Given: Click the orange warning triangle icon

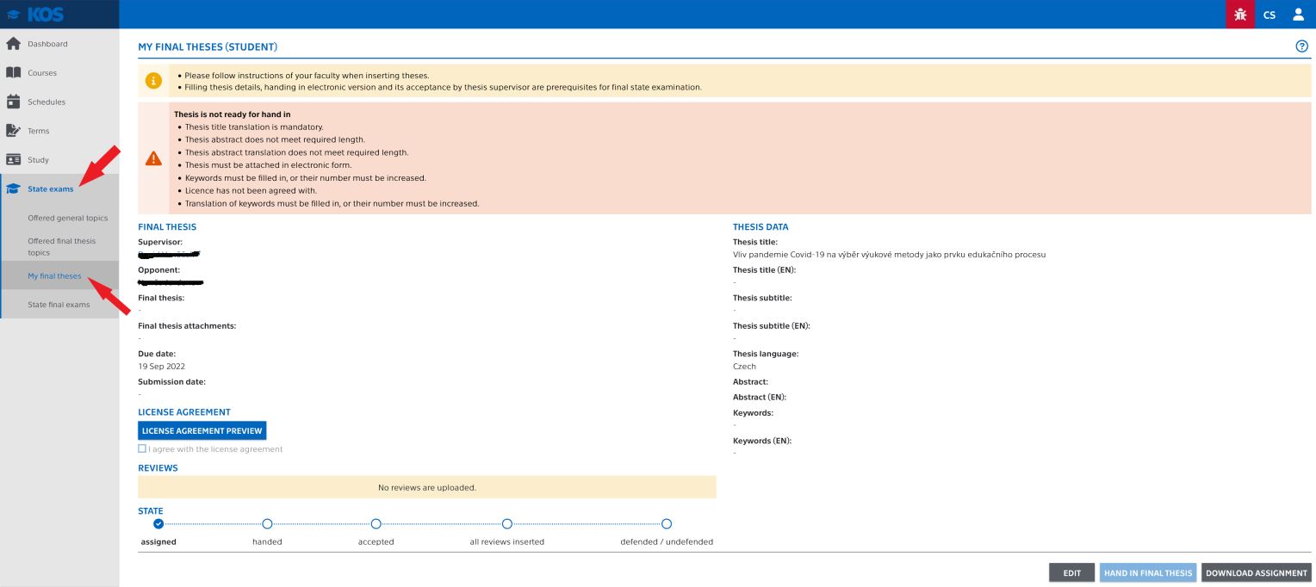Looking at the screenshot, I should tap(153, 158).
